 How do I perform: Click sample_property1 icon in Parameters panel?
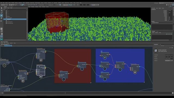(x=156, y=51)
